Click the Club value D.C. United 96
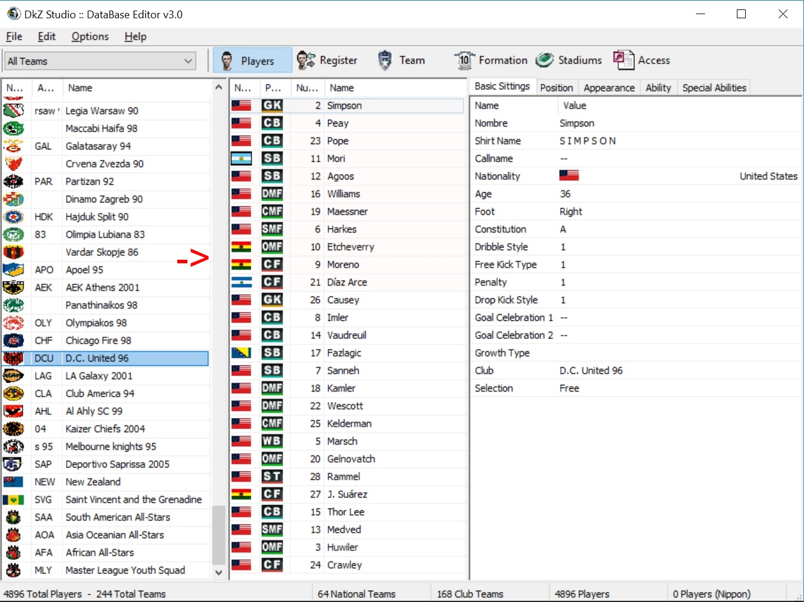This screenshot has width=804, height=602. [591, 371]
